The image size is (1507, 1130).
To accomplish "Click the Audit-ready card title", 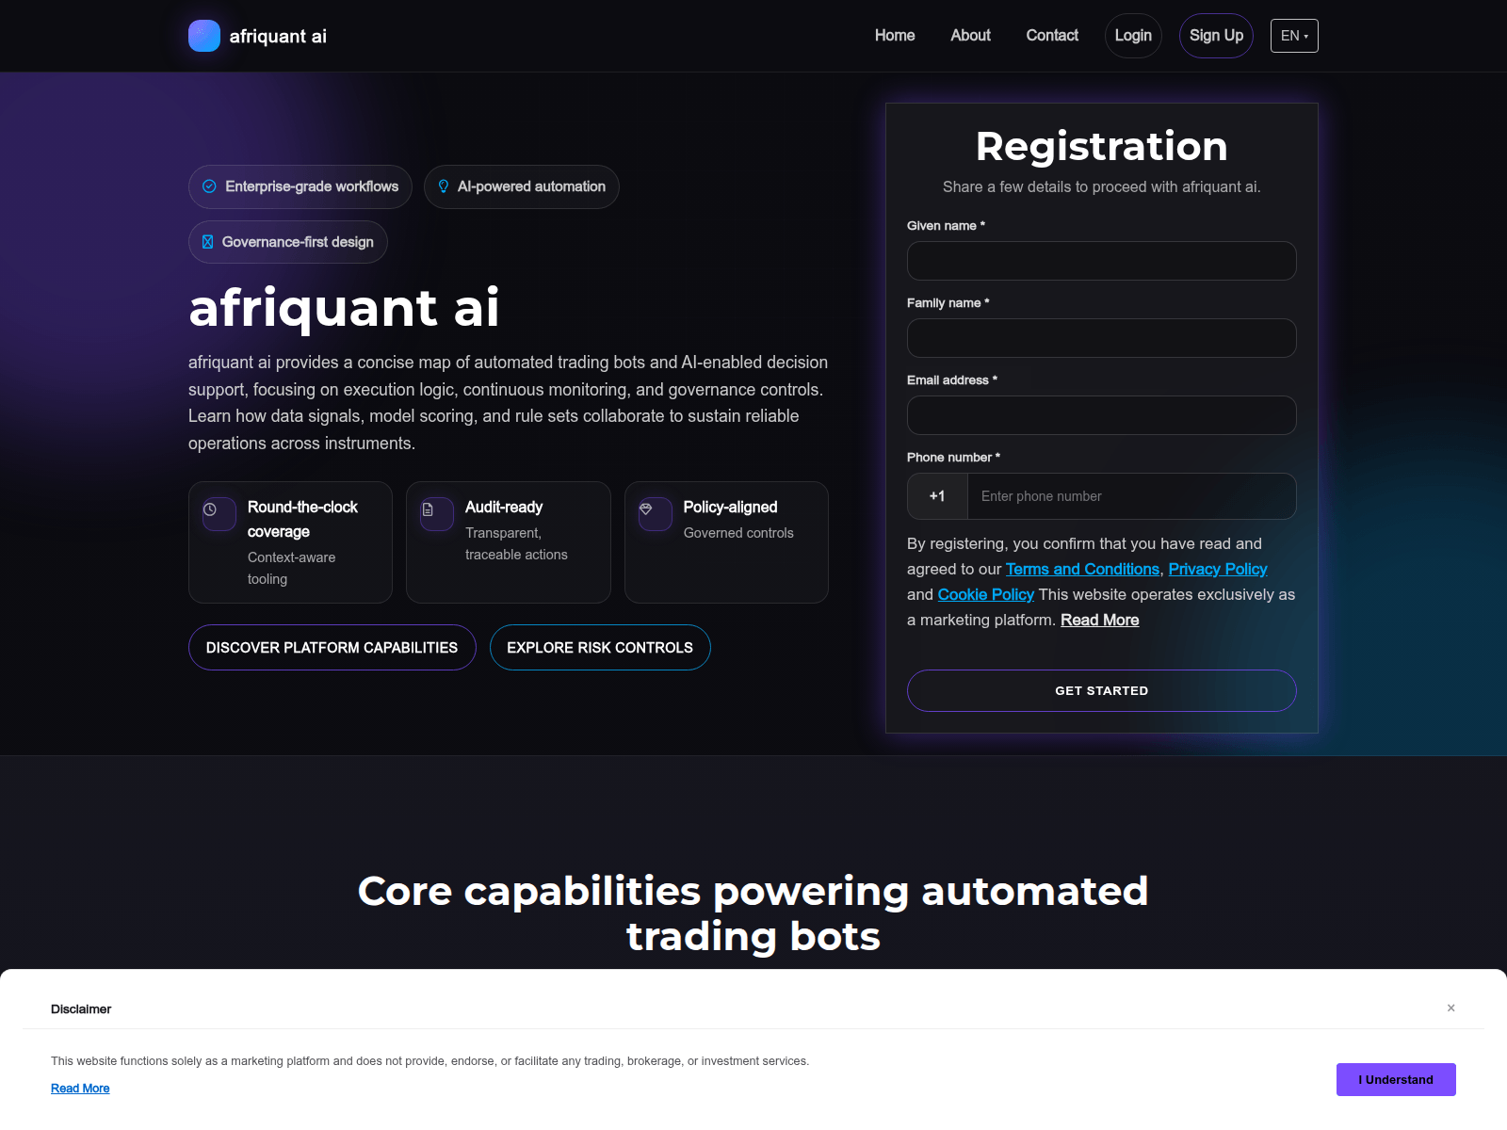I will click(x=504, y=508).
